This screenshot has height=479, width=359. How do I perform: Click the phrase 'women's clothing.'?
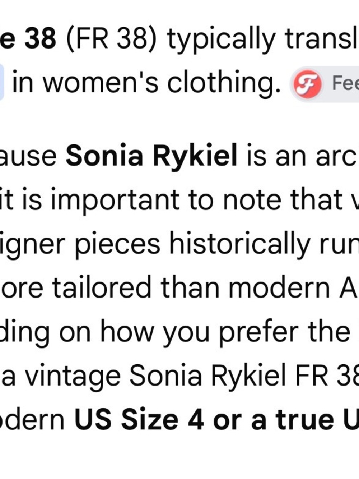[x=162, y=83]
